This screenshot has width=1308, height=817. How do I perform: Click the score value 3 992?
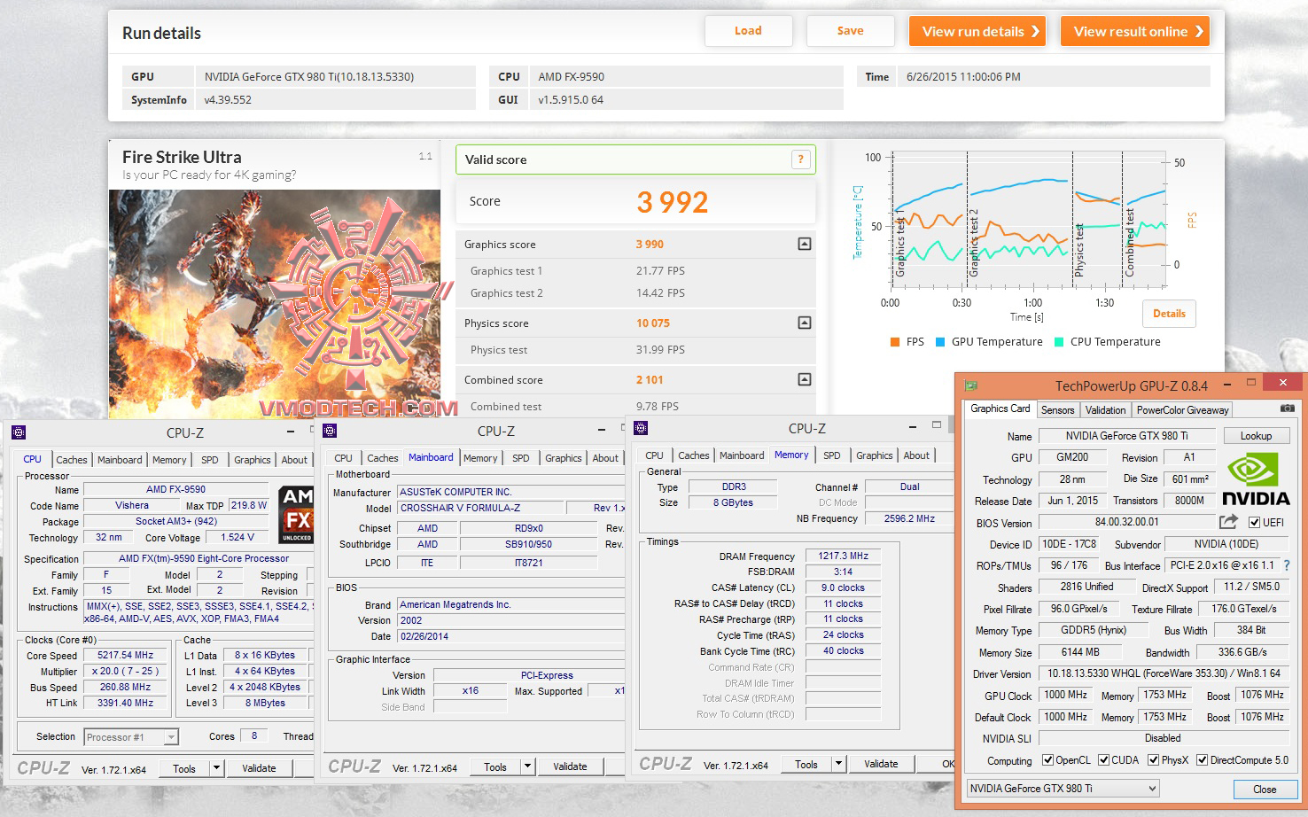pyautogui.click(x=672, y=203)
